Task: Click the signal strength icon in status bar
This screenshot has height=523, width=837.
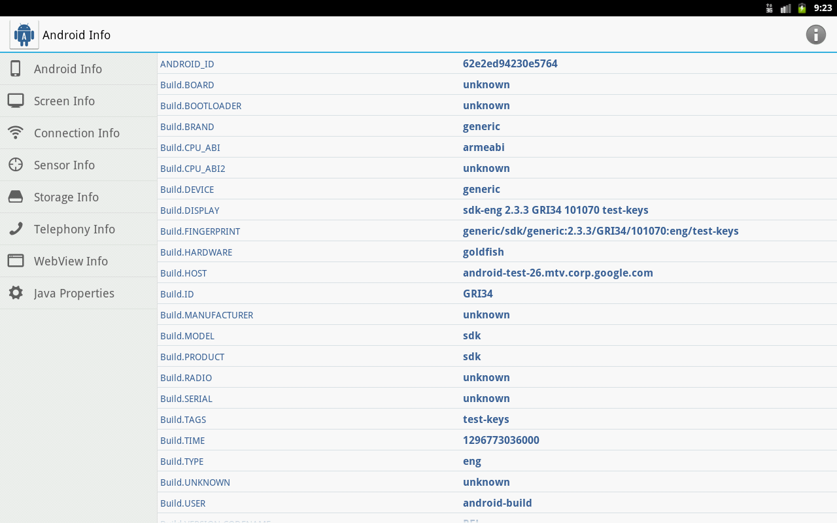Action: (786, 8)
